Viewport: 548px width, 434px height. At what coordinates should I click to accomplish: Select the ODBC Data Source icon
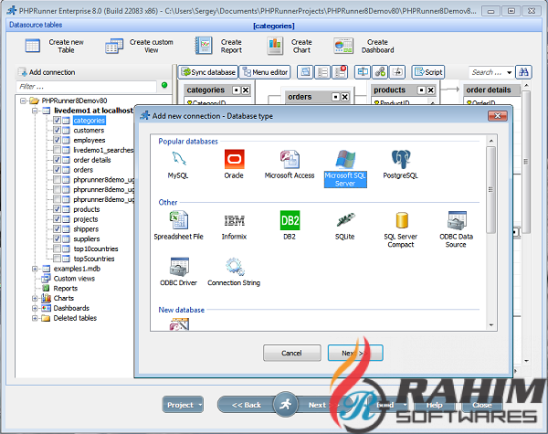(457, 220)
